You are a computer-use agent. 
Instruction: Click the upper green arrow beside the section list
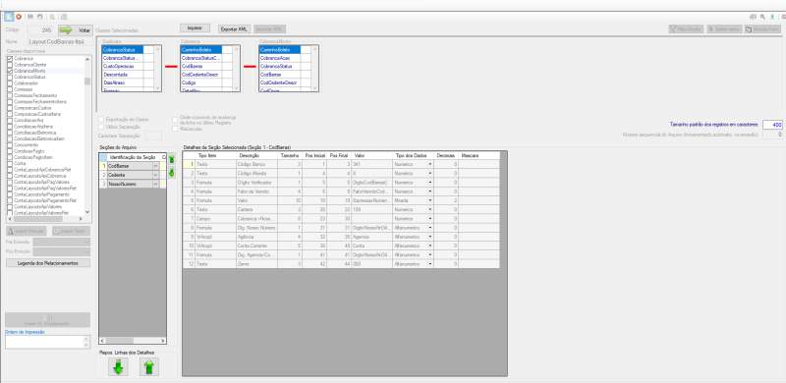(171, 159)
